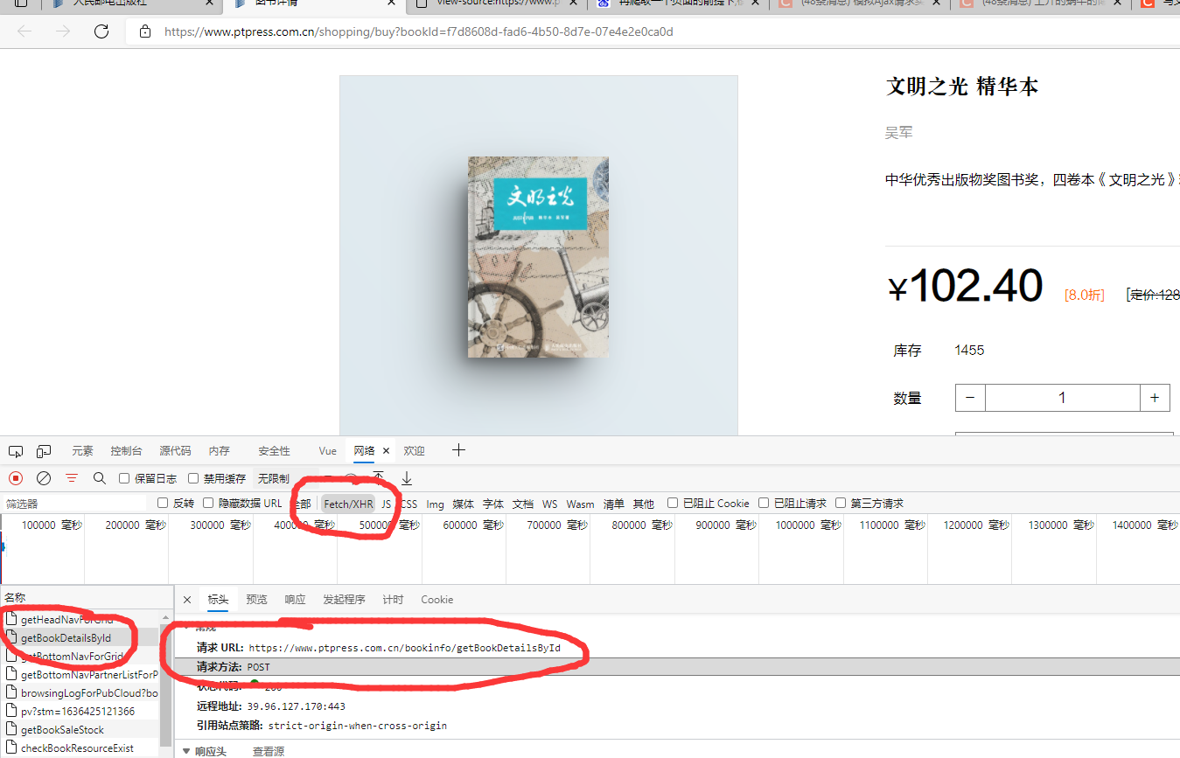
Task: Collapse the 常规 section in headers
Action: coord(186,626)
